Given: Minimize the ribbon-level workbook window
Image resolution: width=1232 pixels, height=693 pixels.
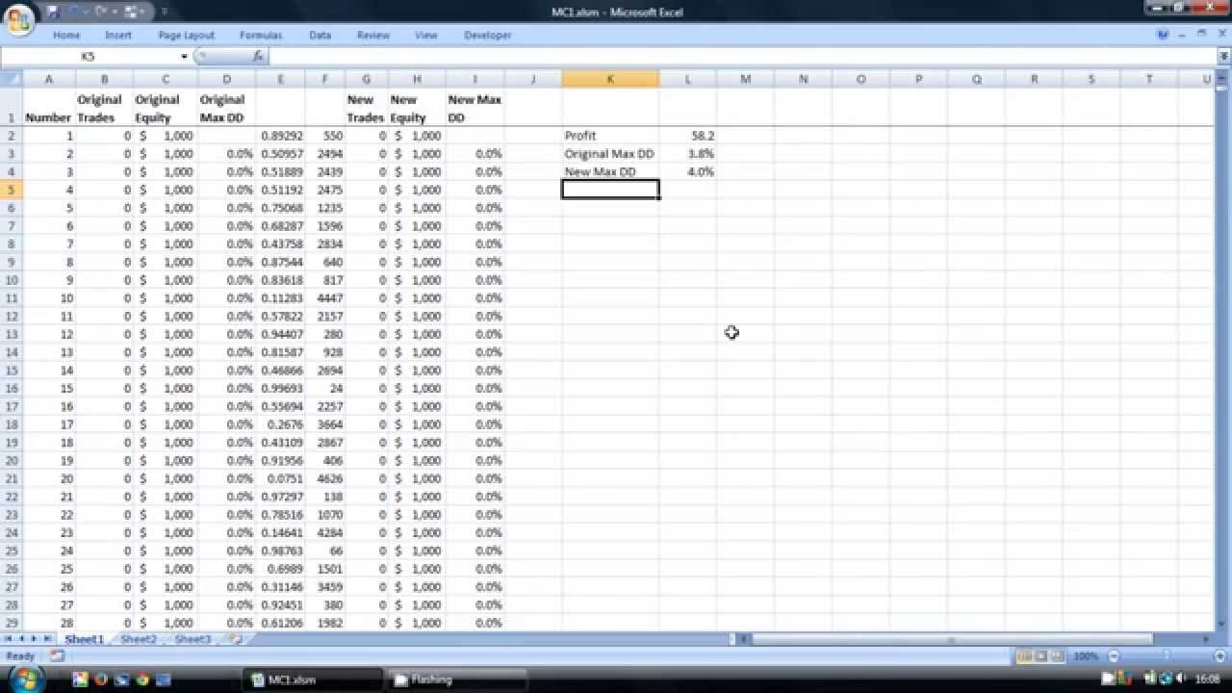Looking at the screenshot, I should pyautogui.click(x=1182, y=35).
